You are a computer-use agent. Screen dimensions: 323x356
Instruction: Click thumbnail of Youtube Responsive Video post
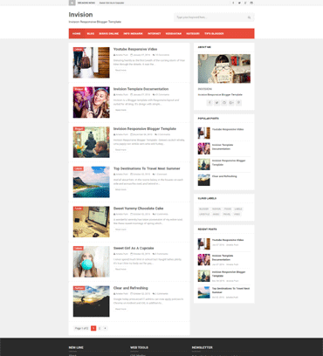click(92, 63)
